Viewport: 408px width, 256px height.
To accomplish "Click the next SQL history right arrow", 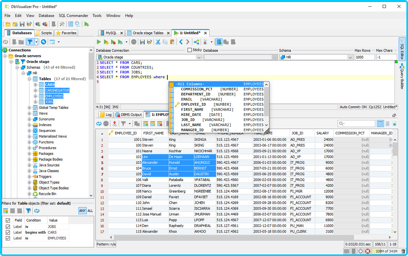I will (188, 42).
